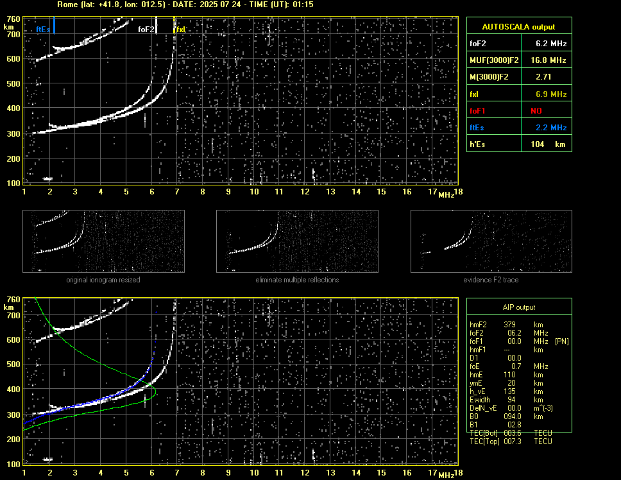The image size is (621, 480).
Task: Click the foE value '0.7' in AIP output
Action: tap(516, 366)
